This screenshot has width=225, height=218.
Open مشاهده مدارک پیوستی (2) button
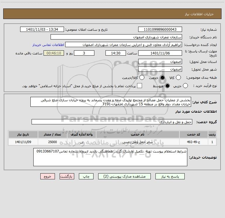124,176
